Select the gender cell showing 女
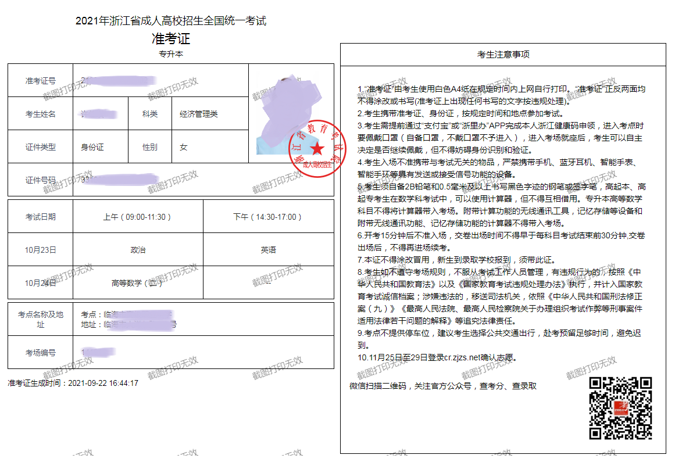 (x=184, y=146)
